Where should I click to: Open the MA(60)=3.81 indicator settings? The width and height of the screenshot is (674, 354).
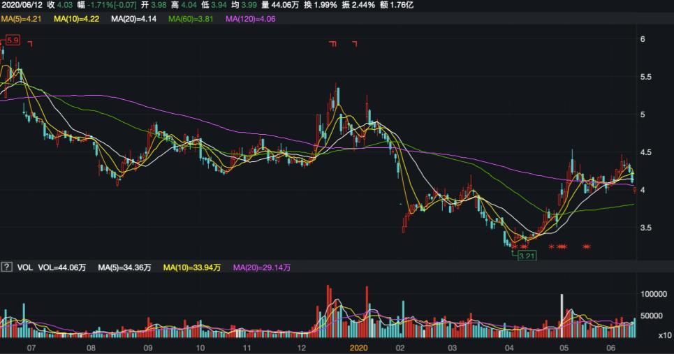click(191, 19)
